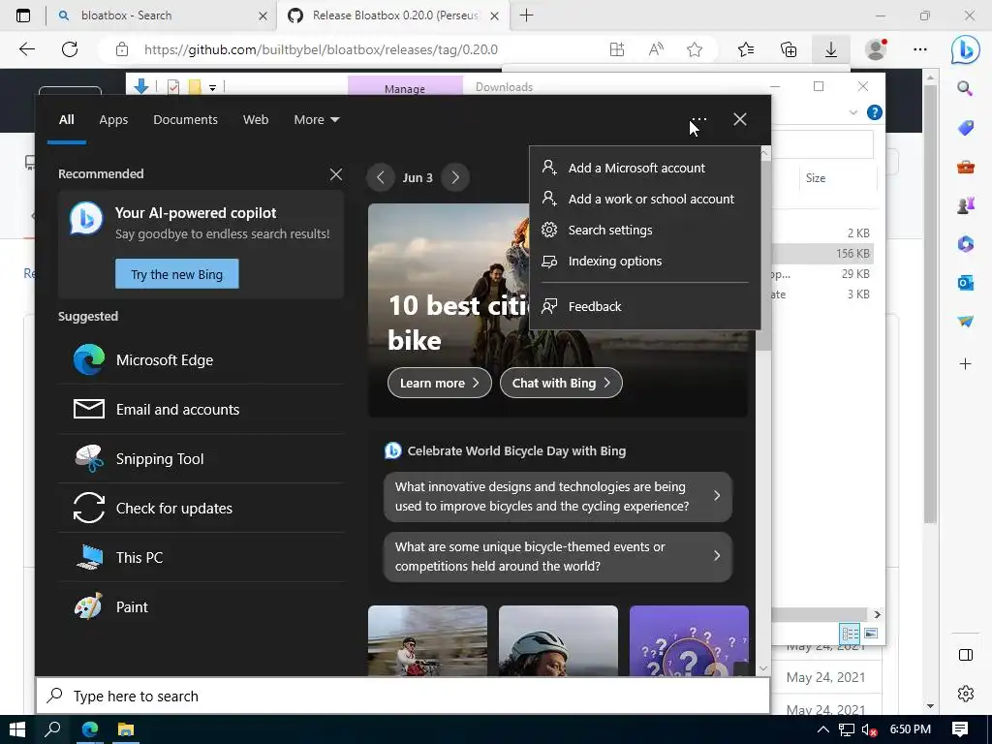Open Indexing options from the menu
The image size is (992, 744).
tap(644, 261)
